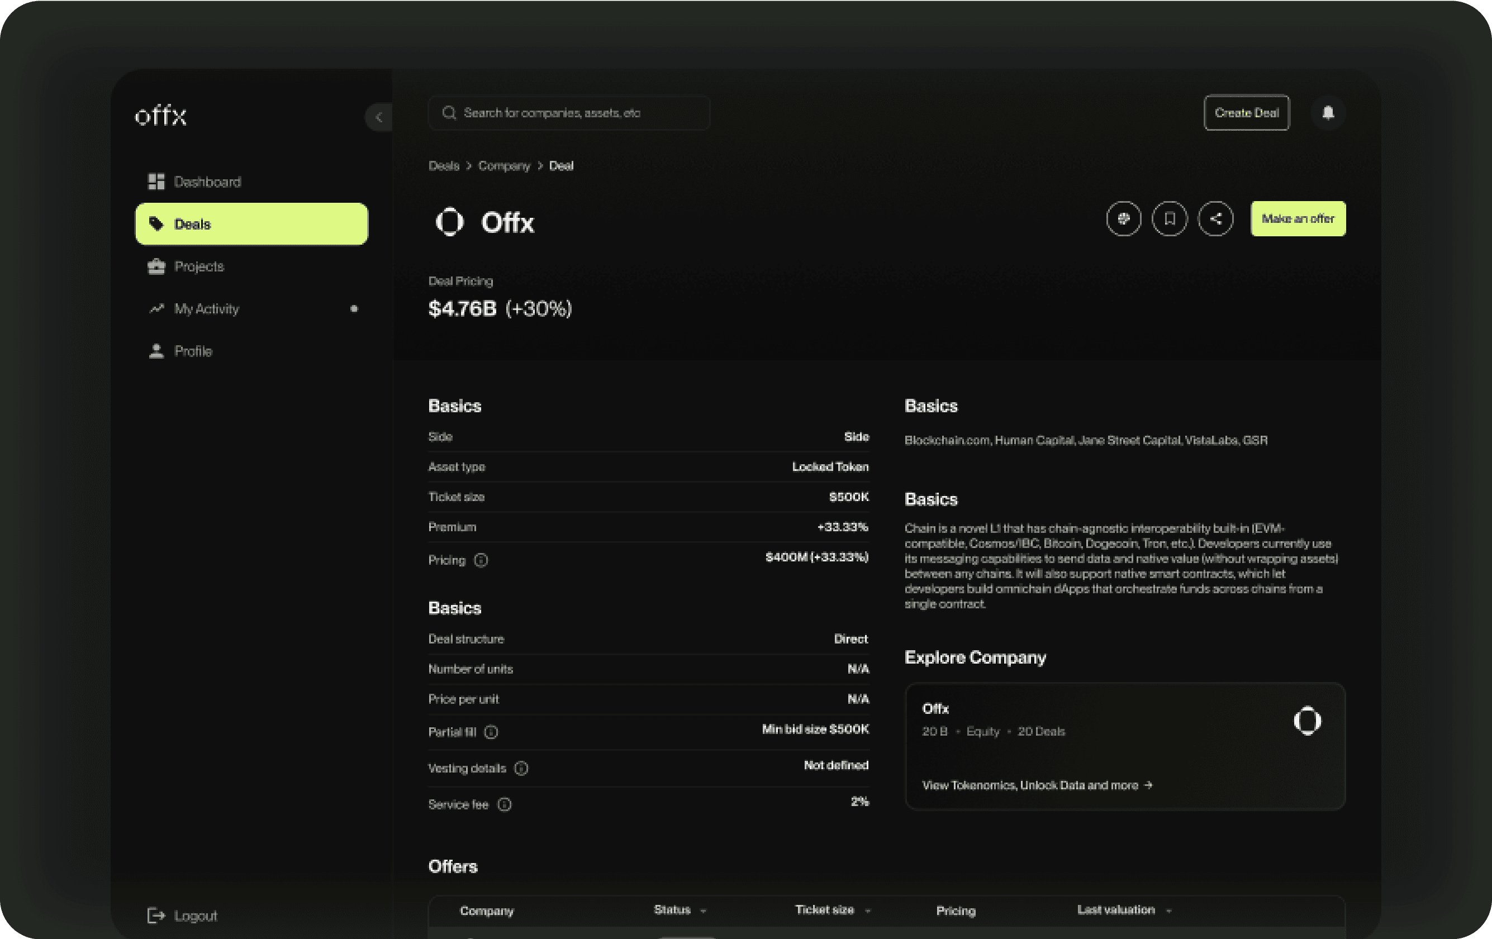Click the globe icon next to bookmark

click(x=1123, y=218)
